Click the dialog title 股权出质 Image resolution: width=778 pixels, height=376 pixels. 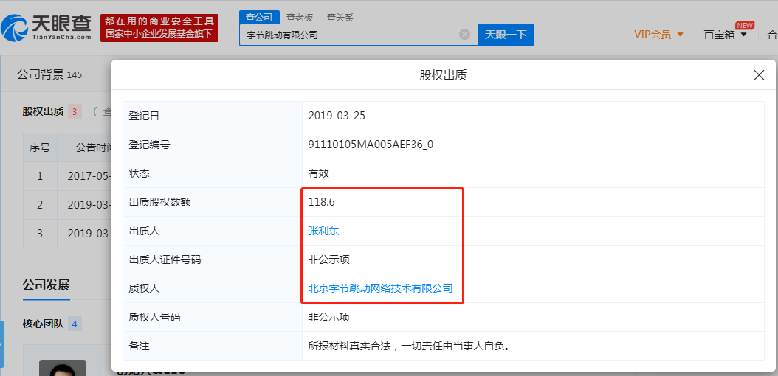coord(443,75)
